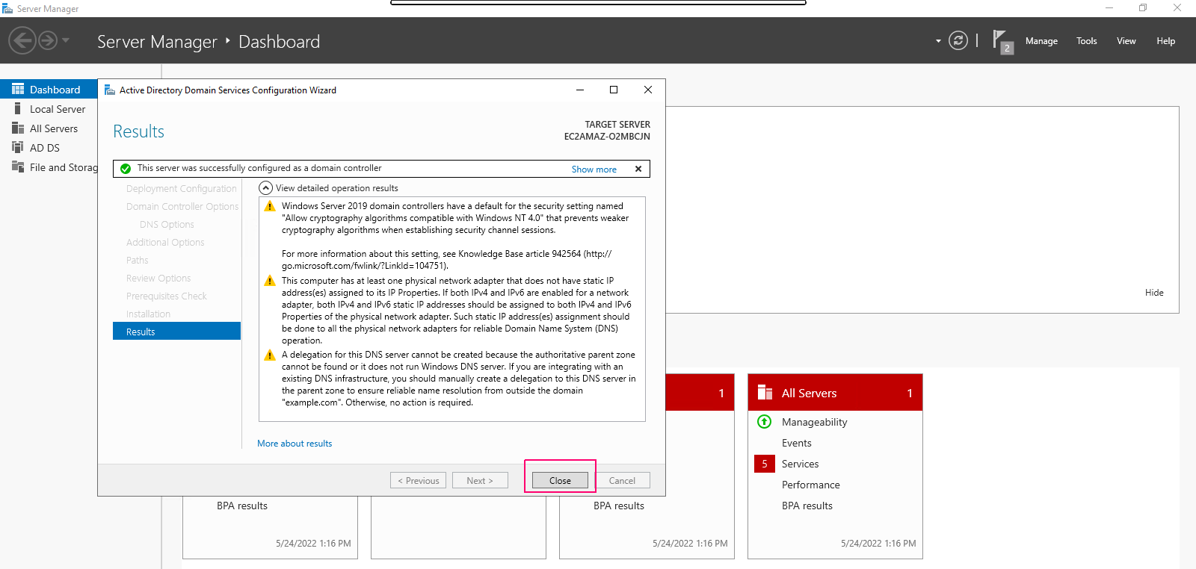Click the warning icon for cryptography algorithms message
The image size is (1196, 569).
point(270,206)
